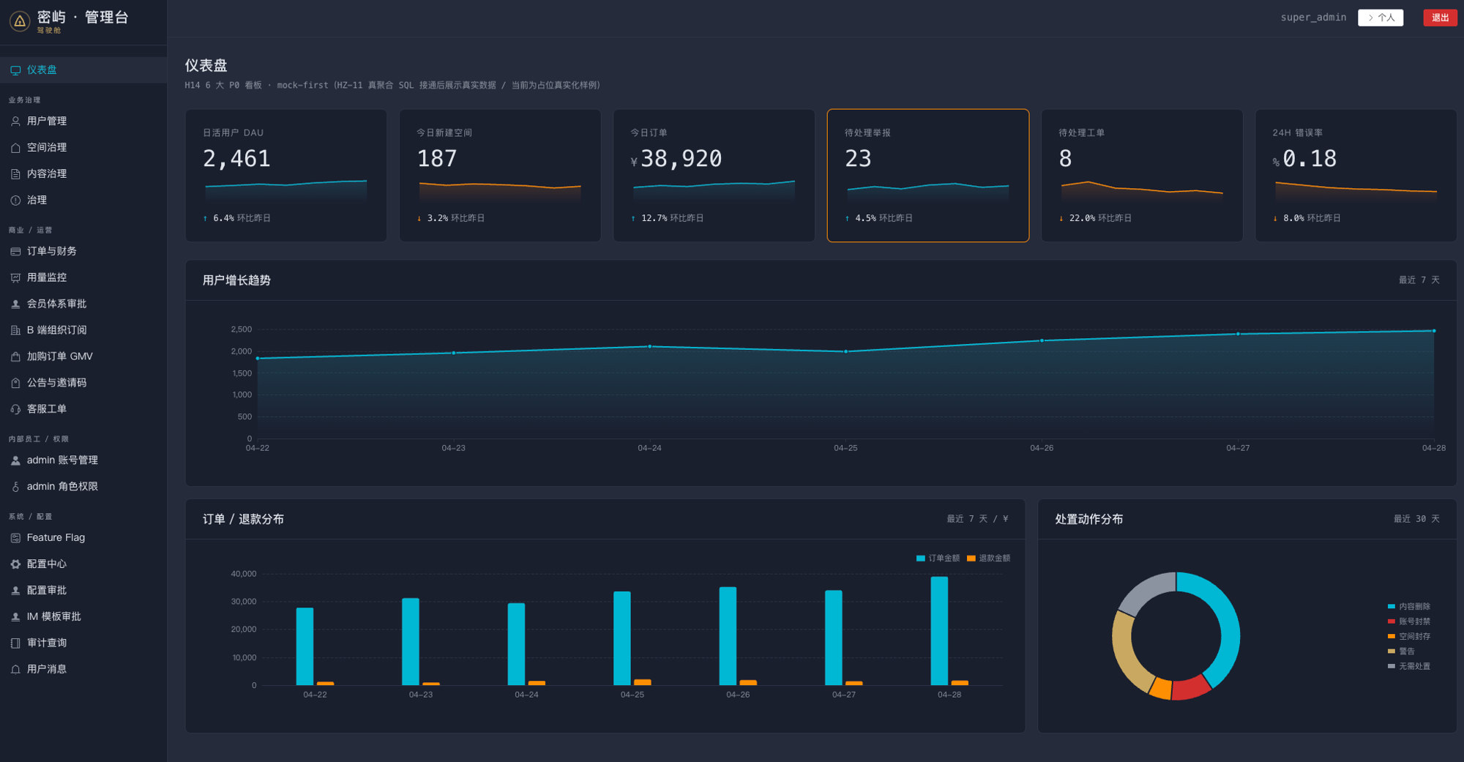This screenshot has height=762, width=1464.
Task: Toggle 内容删除 legend in donut chart
Action: click(1408, 607)
